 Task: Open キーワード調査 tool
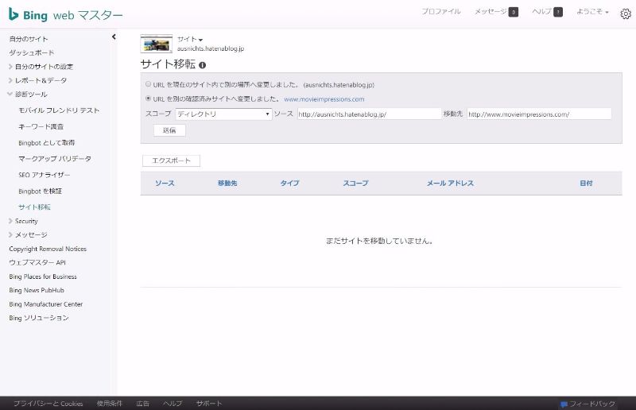pyautogui.click(x=41, y=126)
